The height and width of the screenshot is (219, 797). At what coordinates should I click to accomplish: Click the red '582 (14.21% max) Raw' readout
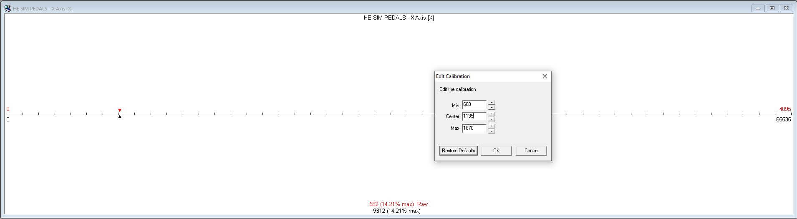click(398, 204)
